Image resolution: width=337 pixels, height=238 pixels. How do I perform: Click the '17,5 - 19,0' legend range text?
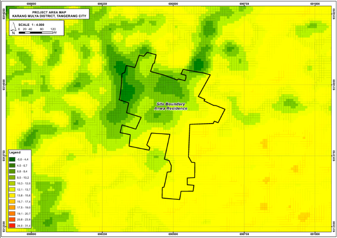point(23,207)
